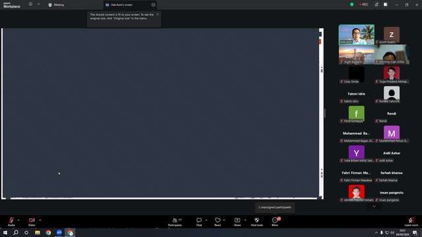Expand chat options arrow beside Chat
This screenshot has width=422, height=237.
tap(206, 220)
